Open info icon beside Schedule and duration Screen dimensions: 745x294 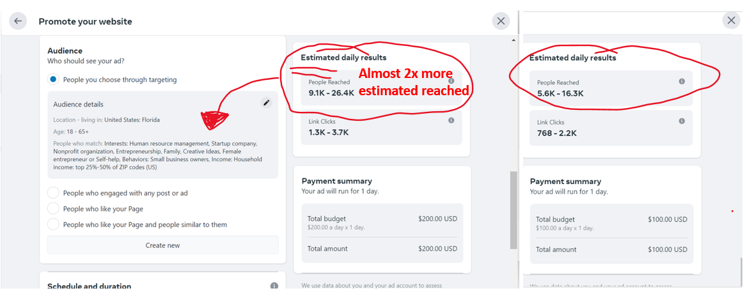pyautogui.click(x=274, y=286)
